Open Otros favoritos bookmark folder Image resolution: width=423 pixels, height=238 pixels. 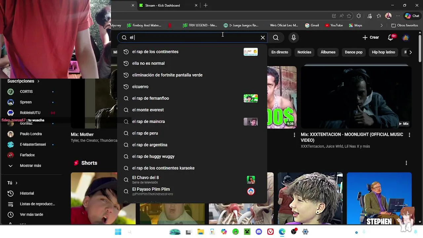pyautogui.click(x=405, y=25)
